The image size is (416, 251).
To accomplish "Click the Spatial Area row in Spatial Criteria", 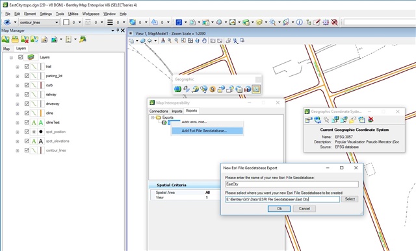I will (185, 193).
